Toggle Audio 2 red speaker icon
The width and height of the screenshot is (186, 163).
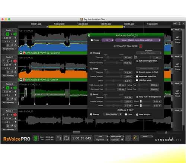tap(15, 61)
